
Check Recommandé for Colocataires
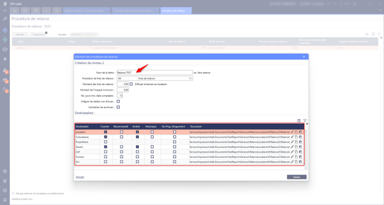122,137
